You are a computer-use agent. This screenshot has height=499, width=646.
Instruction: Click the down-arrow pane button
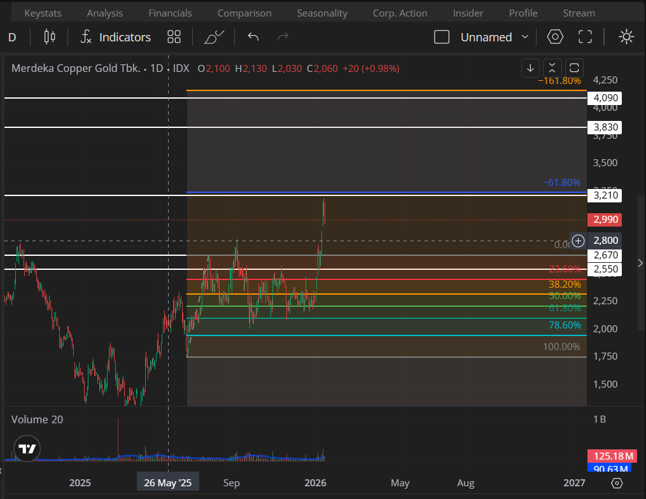click(530, 67)
